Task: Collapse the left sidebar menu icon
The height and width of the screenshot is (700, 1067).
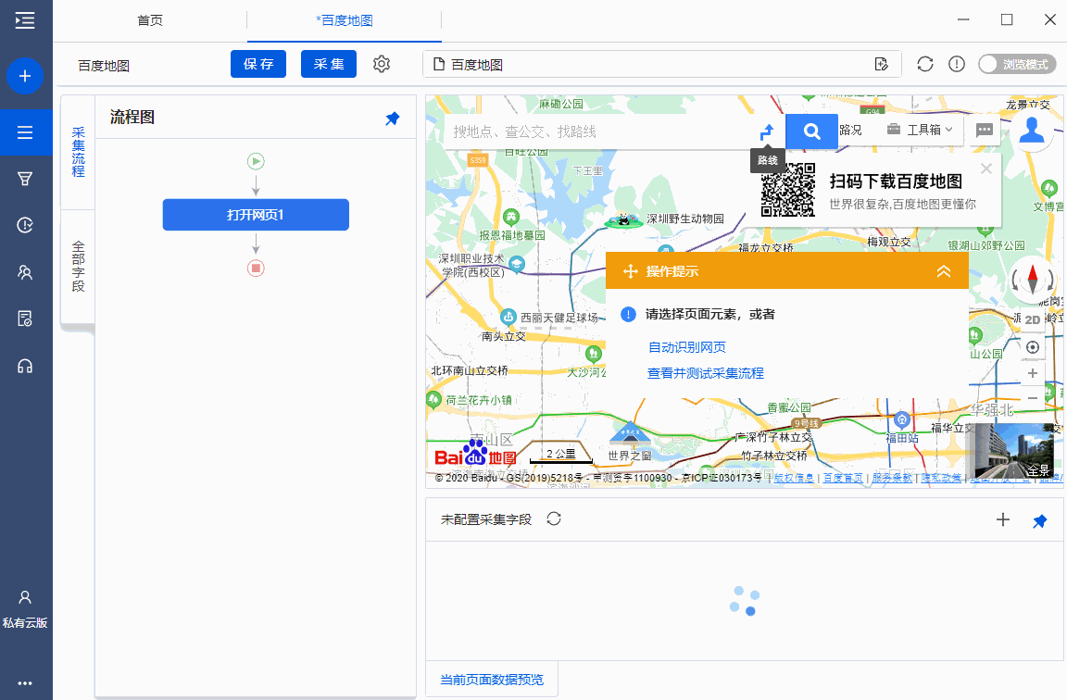Action: [x=24, y=20]
